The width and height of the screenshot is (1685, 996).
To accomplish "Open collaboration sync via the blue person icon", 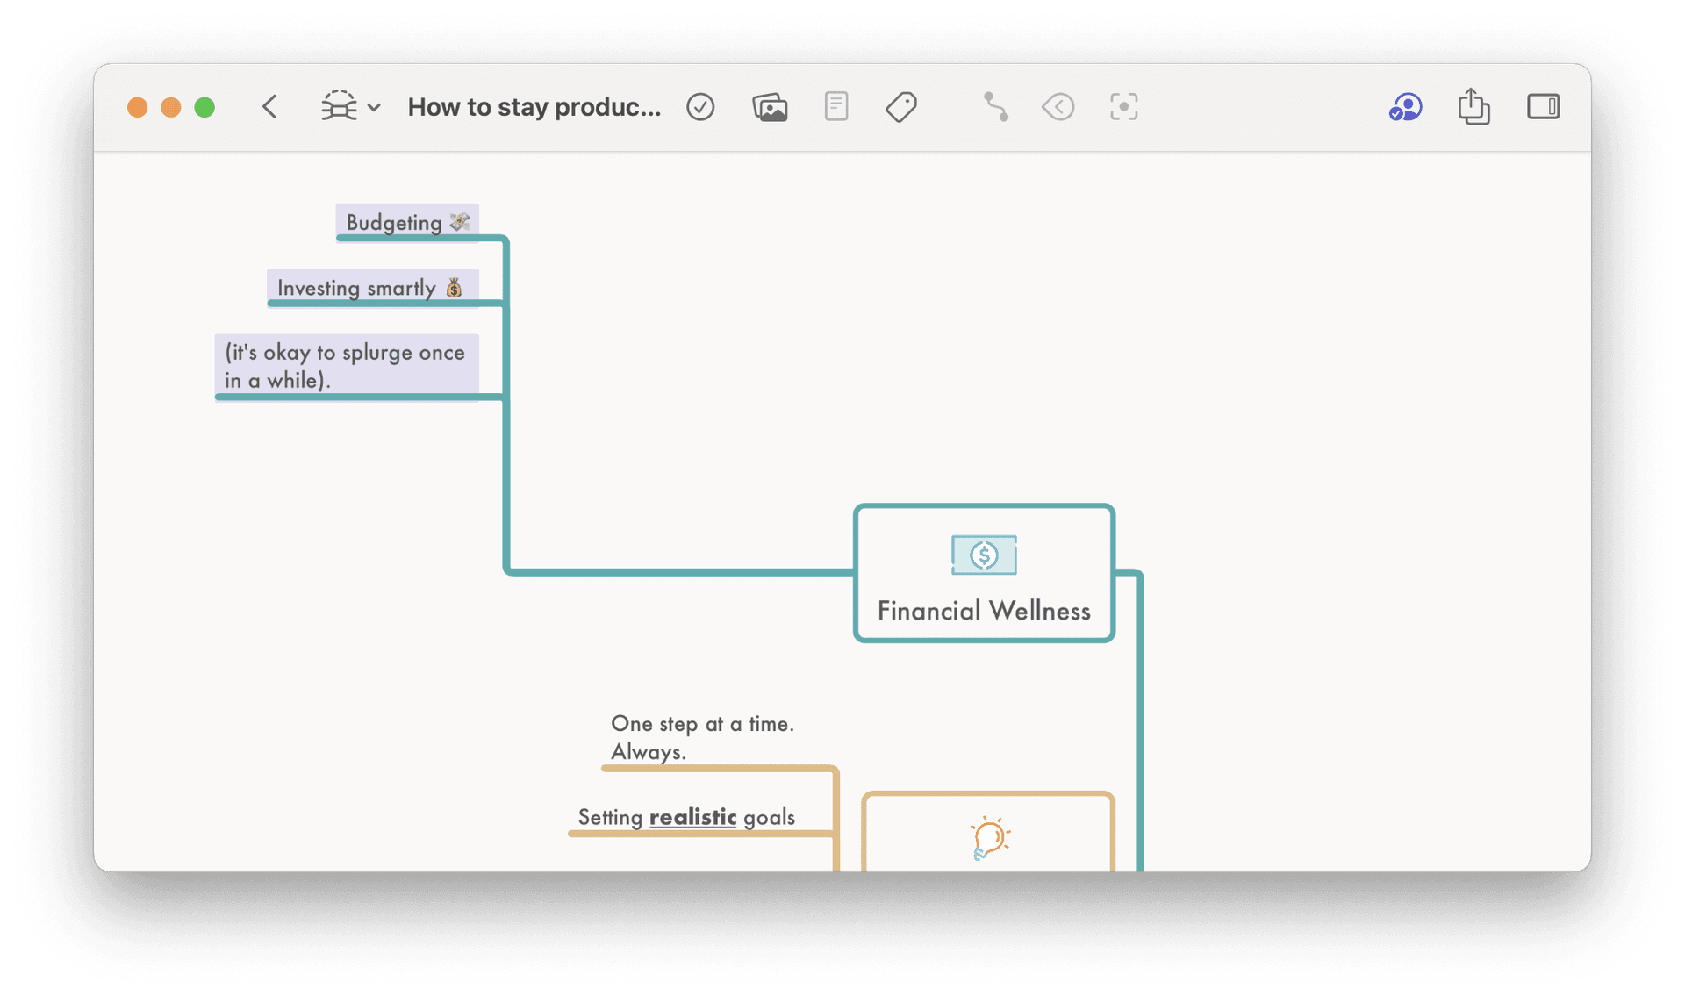I will (x=1405, y=106).
